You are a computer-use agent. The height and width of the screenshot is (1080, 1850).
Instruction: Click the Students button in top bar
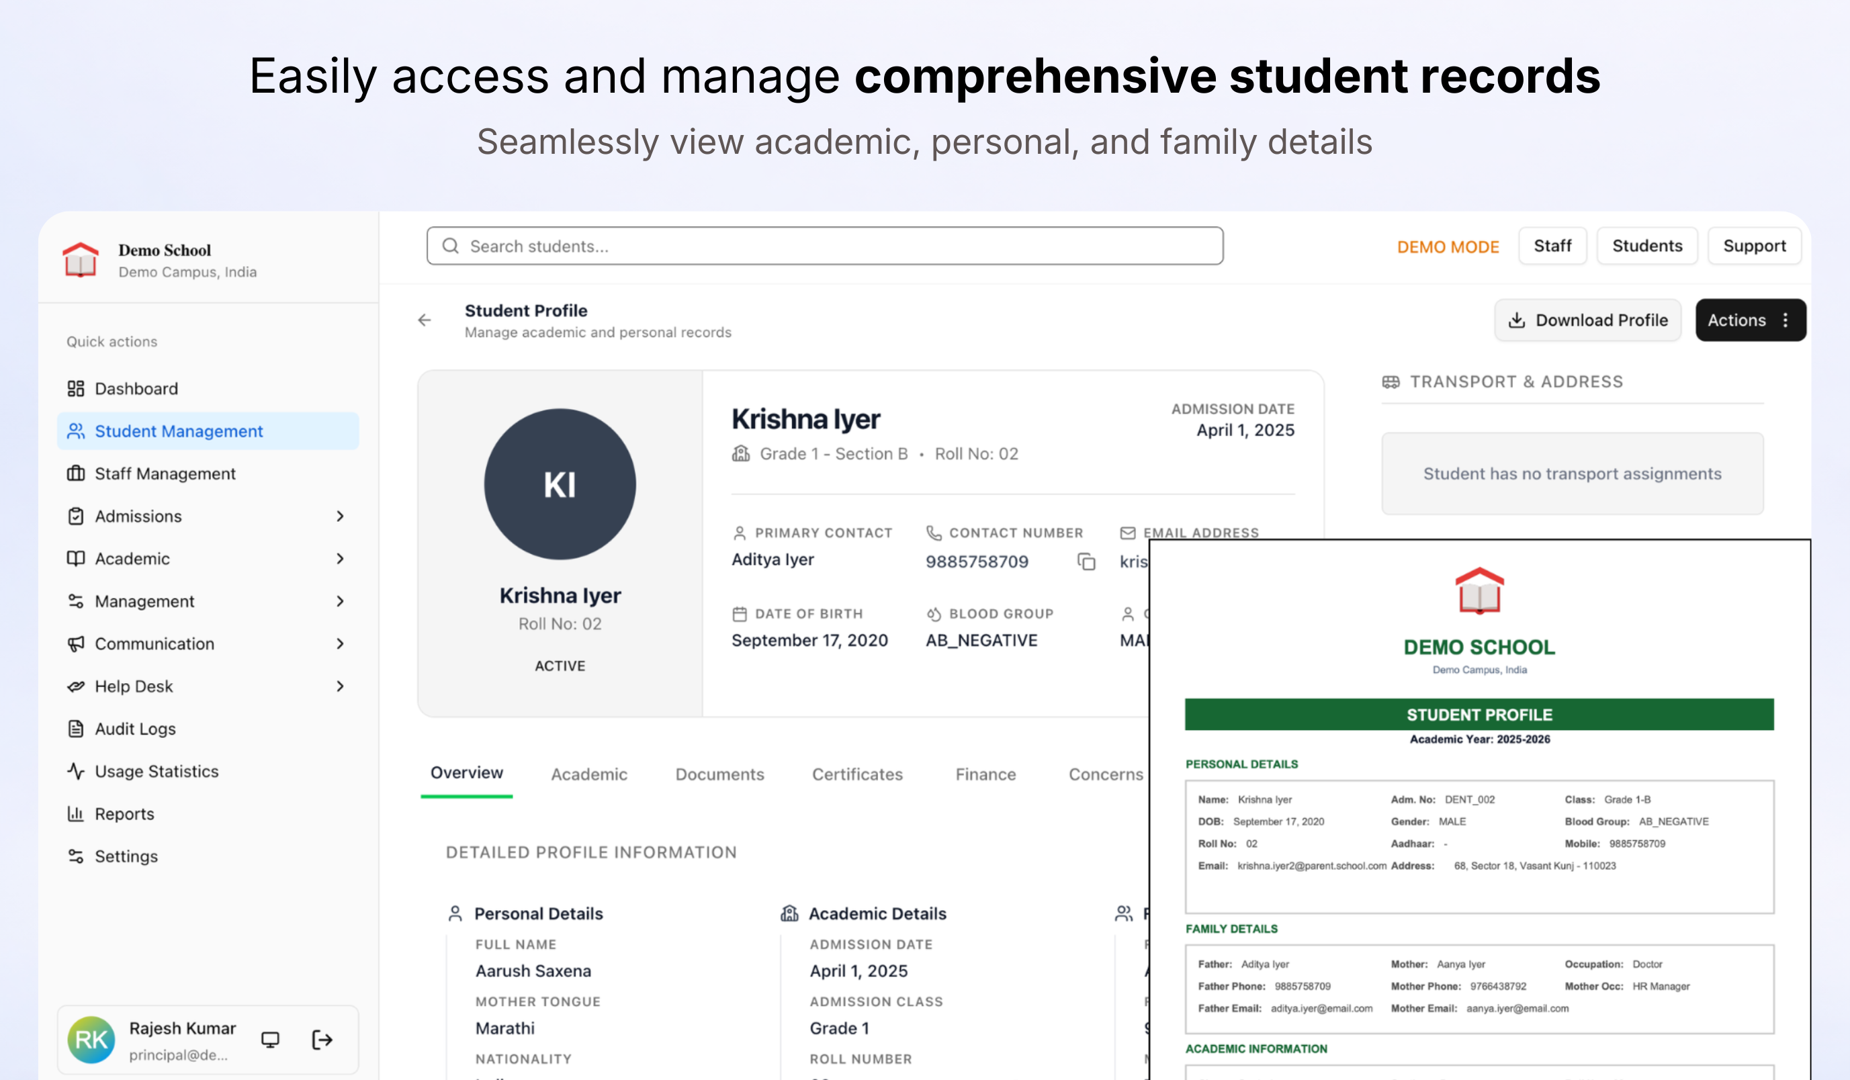1646,246
